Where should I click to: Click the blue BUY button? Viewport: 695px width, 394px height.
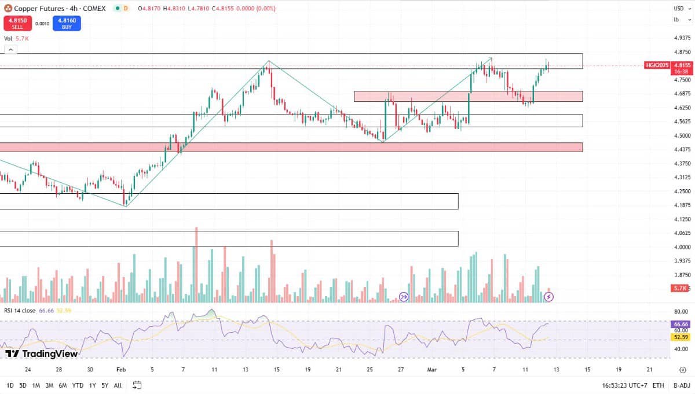[67, 23]
